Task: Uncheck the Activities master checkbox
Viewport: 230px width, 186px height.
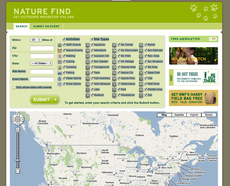Action: tap(64, 39)
